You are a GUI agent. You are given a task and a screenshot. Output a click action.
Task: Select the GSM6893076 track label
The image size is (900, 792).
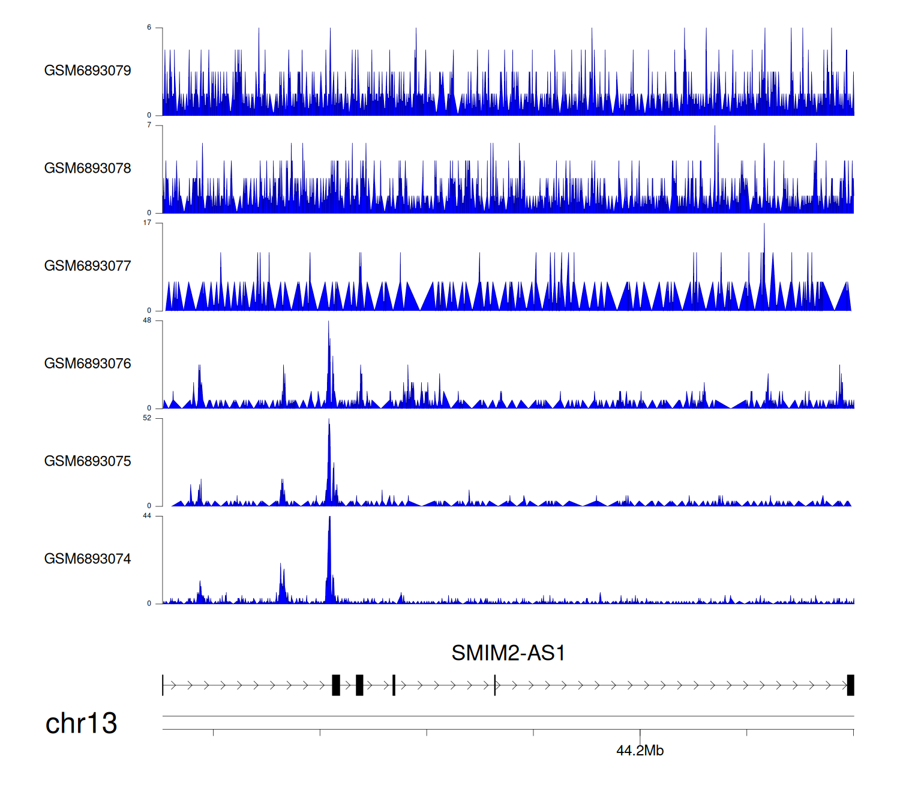click(x=88, y=364)
